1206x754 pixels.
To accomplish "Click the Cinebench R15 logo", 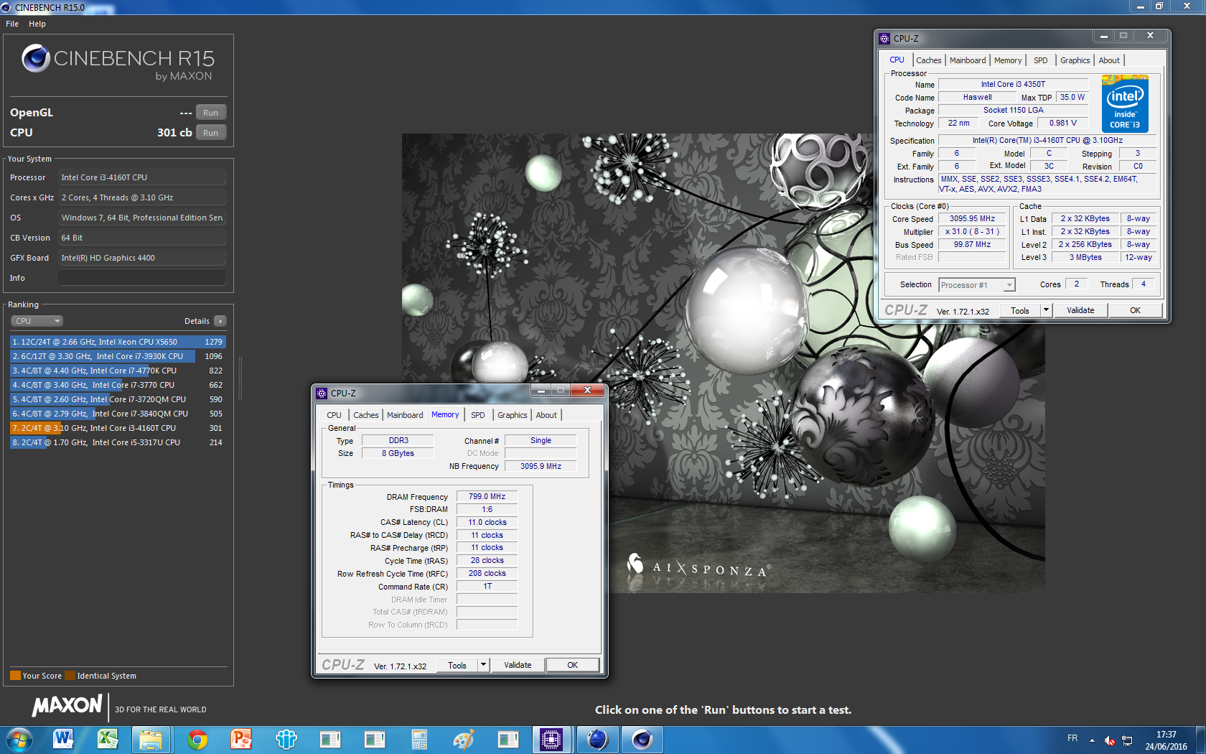I will (x=118, y=62).
